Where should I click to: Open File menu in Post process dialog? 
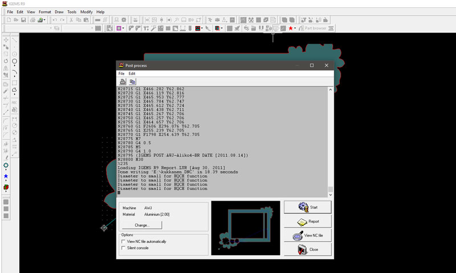[x=121, y=73]
